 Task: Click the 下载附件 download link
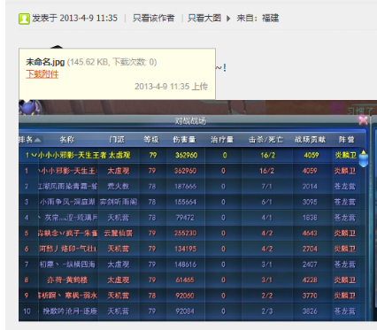[x=42, y=74]
